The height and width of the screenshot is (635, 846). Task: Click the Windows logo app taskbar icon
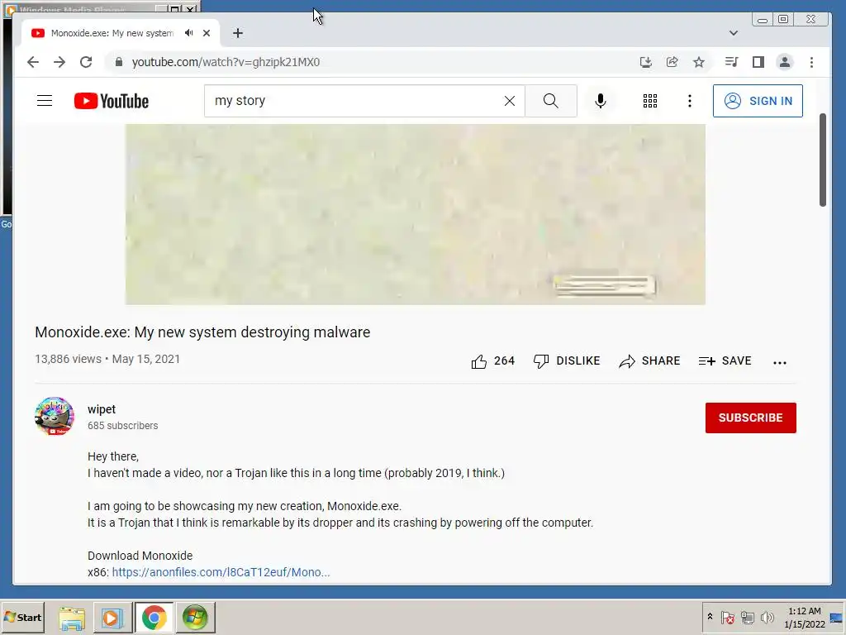(x=195, y=618)
